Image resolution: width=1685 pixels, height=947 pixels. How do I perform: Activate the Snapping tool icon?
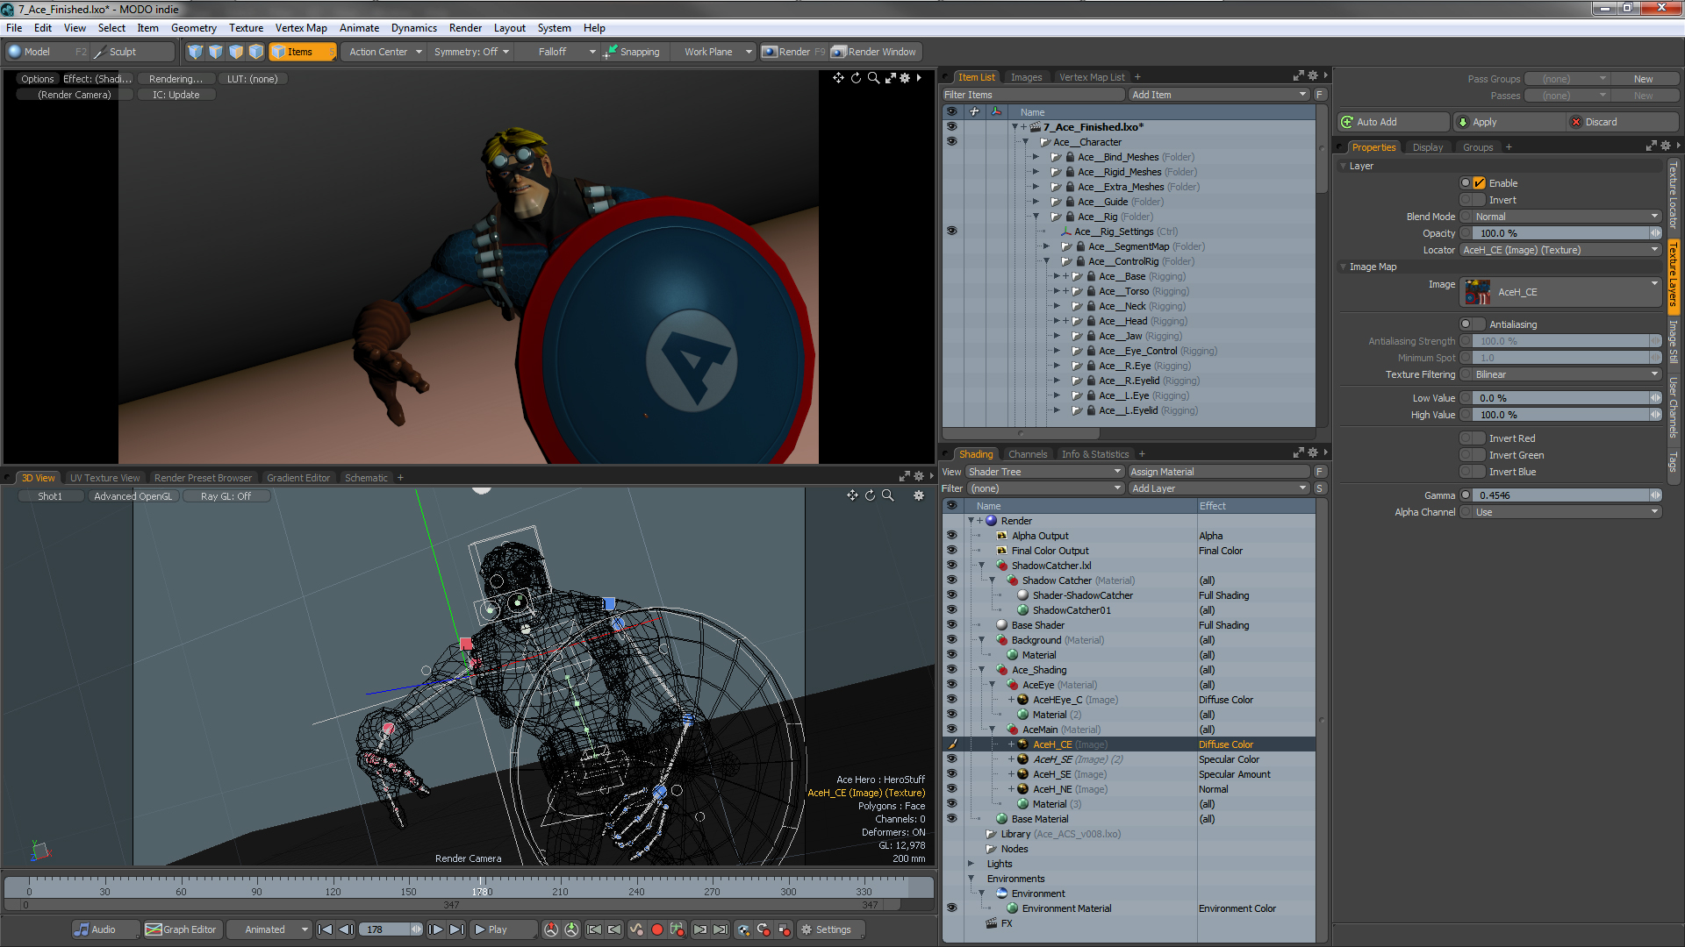(x=610, y=52)
